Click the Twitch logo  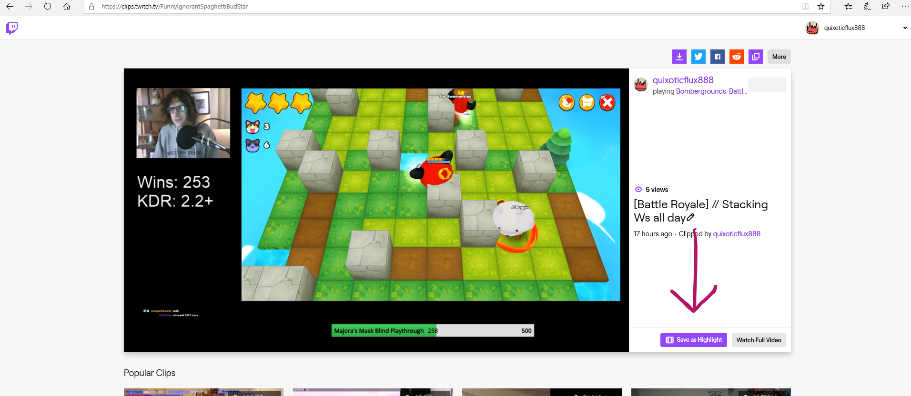(x=12, y=28)
